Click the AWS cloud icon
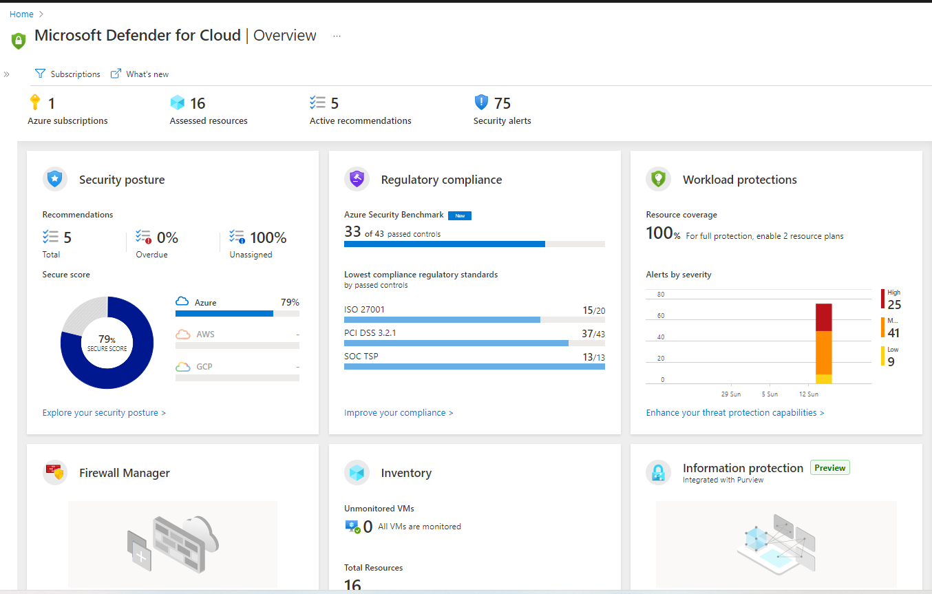This screenshot has width=932, height=594. point(182,335)
